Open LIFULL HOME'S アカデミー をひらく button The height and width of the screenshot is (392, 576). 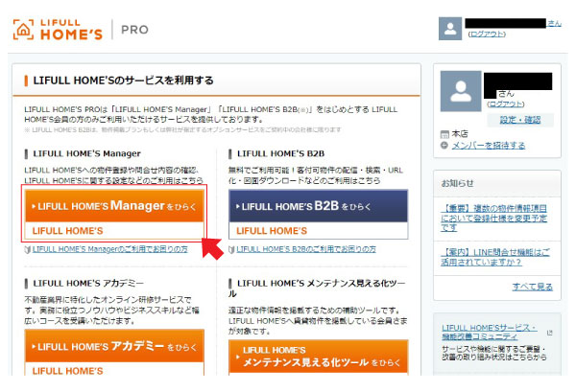pos(114,353)
